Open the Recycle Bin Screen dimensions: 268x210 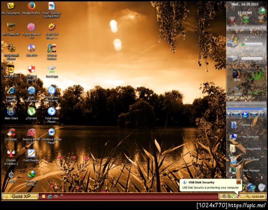point(11,71)
